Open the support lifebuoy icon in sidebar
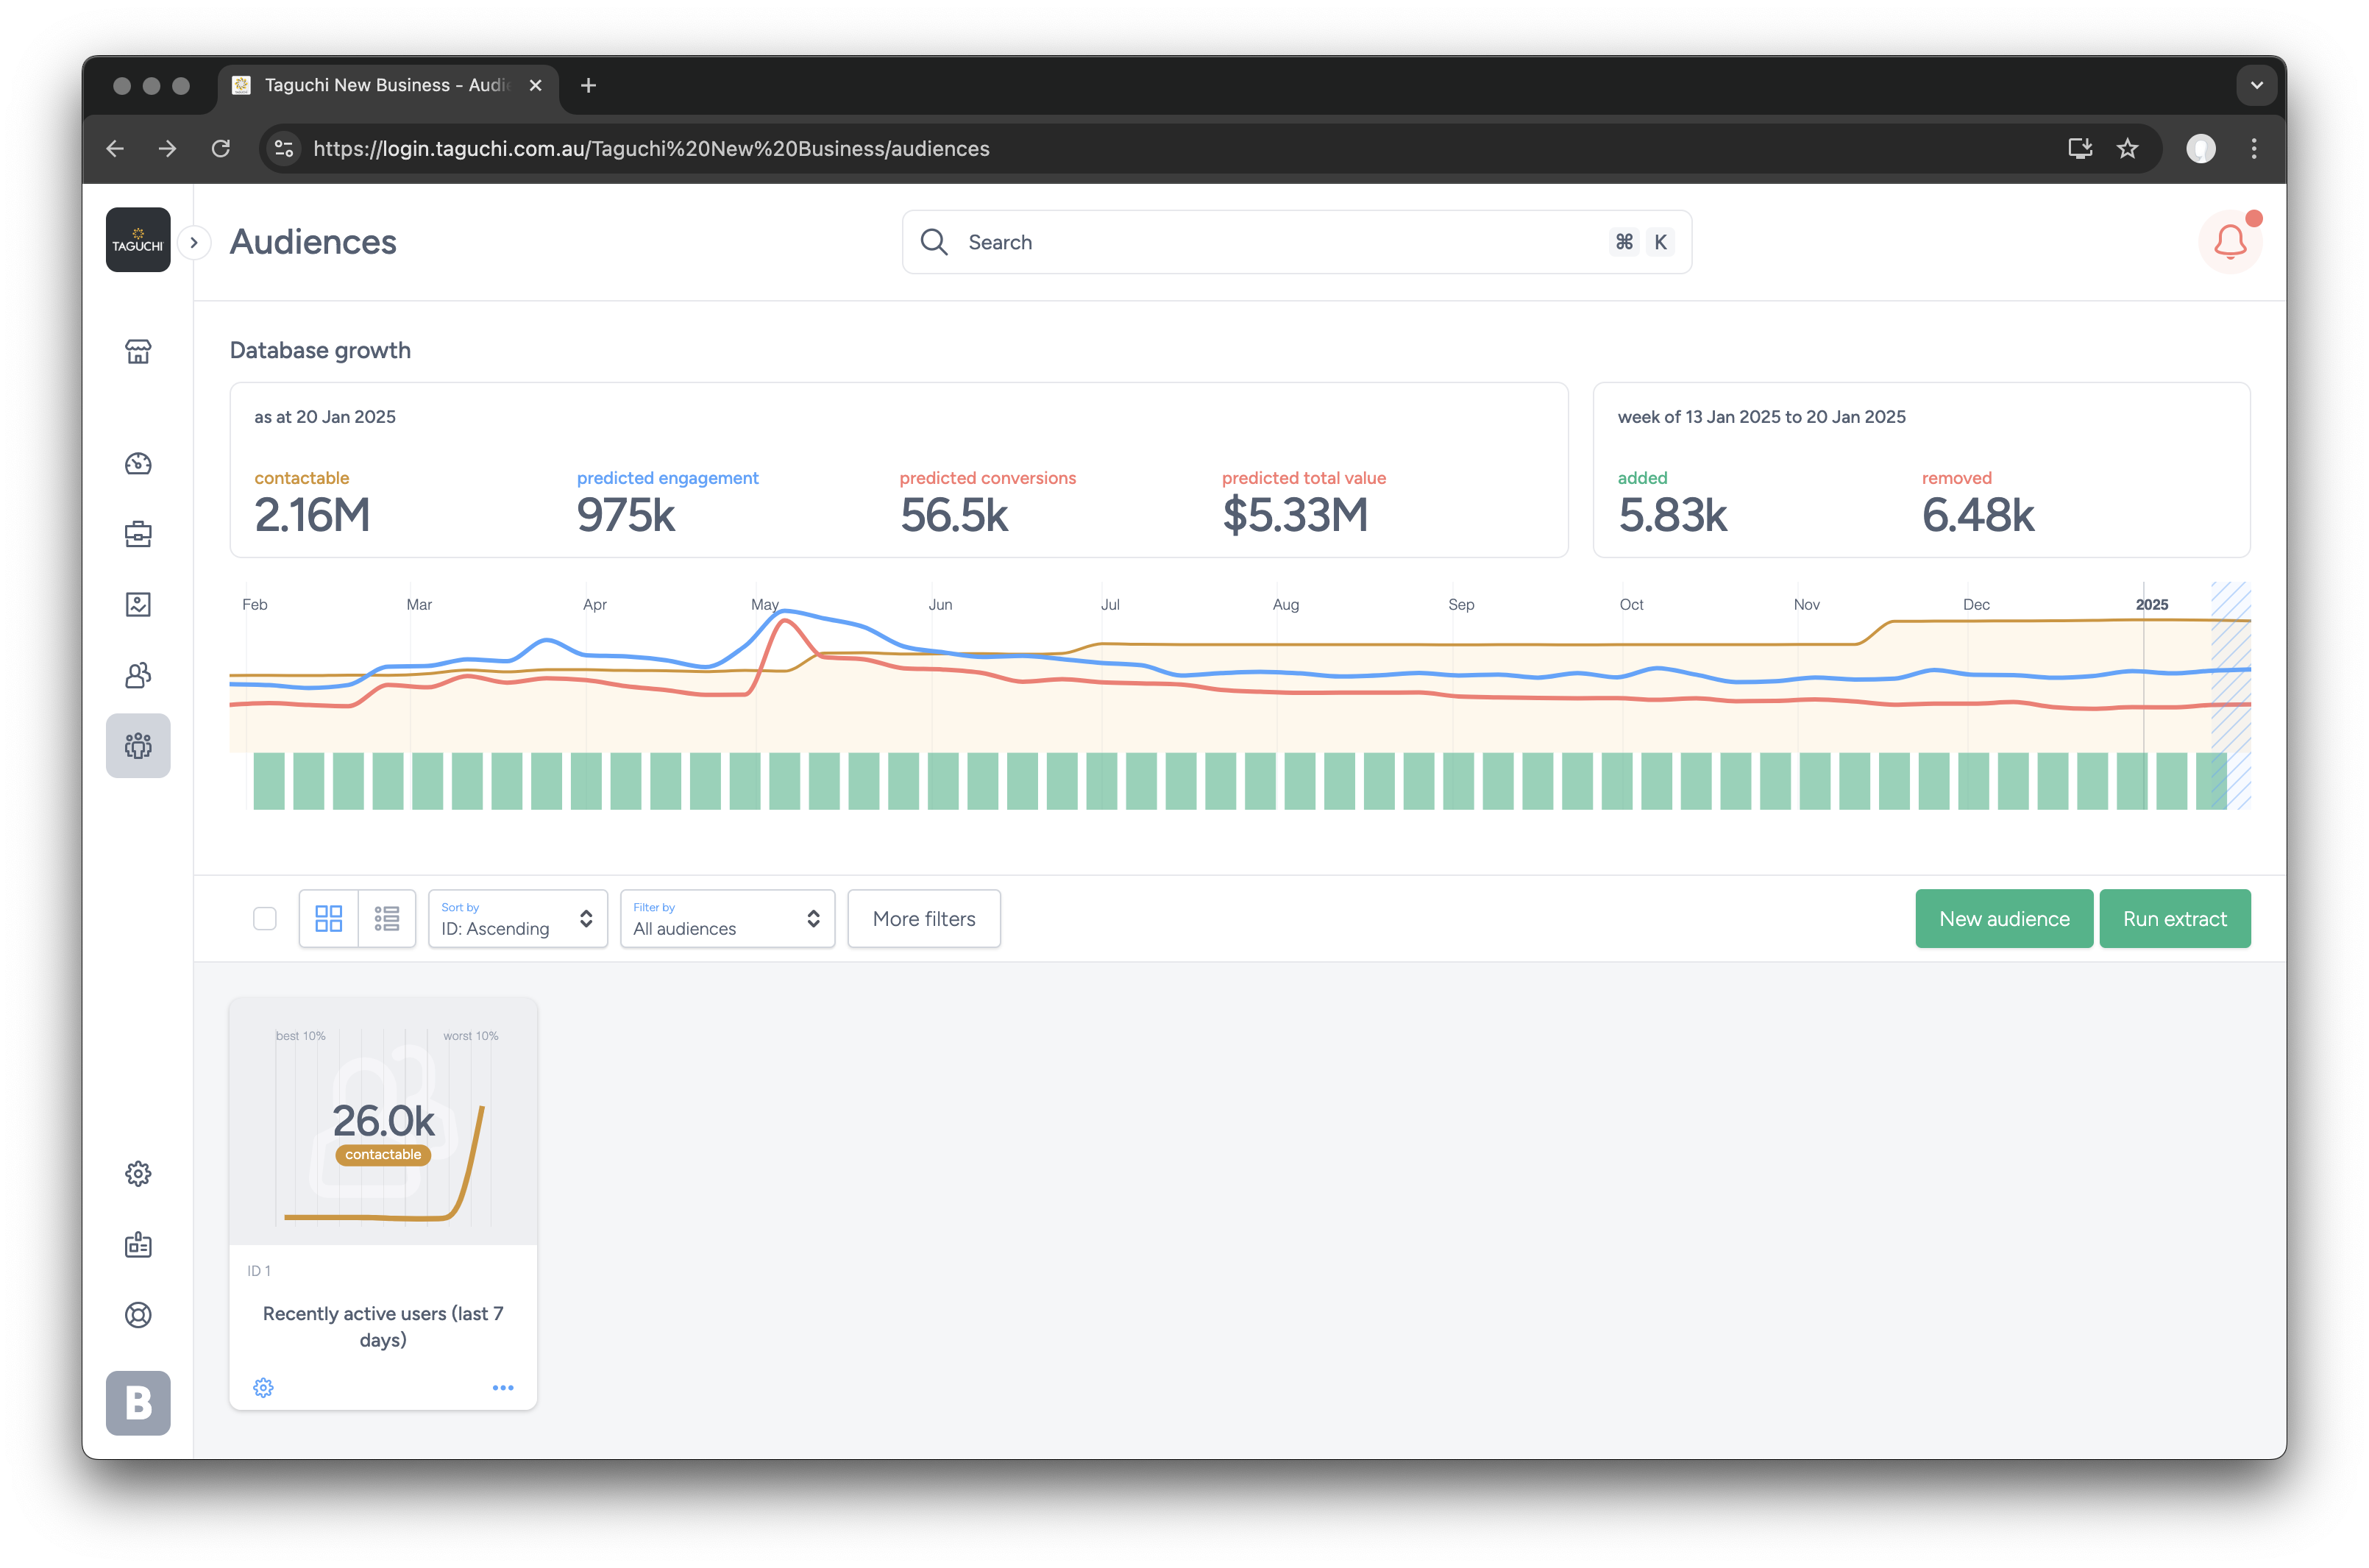The image size is (2369, 1568). (x=138, y=1315)
